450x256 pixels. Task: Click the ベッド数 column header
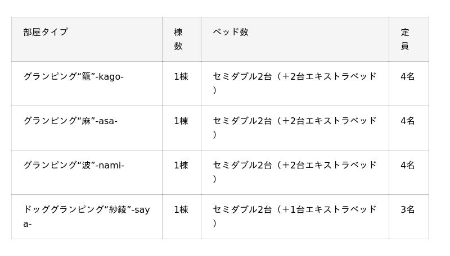point(231,32)
